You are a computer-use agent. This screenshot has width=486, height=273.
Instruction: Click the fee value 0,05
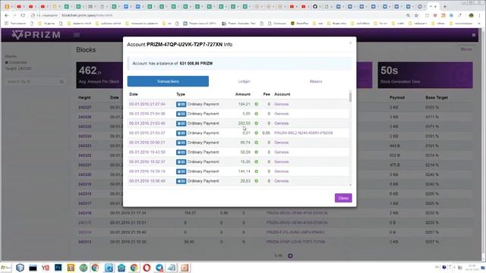tap(266, 133)
